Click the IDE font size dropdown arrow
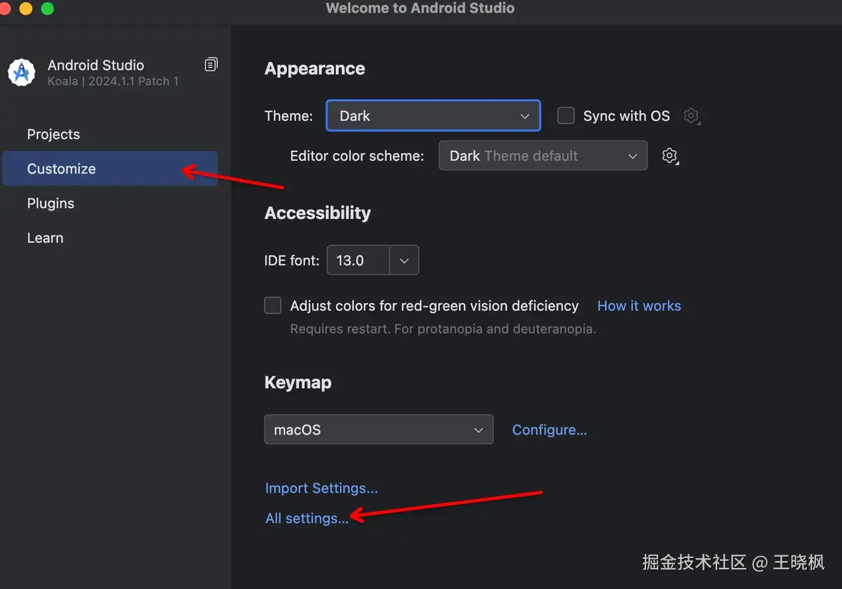 [404, 260]
